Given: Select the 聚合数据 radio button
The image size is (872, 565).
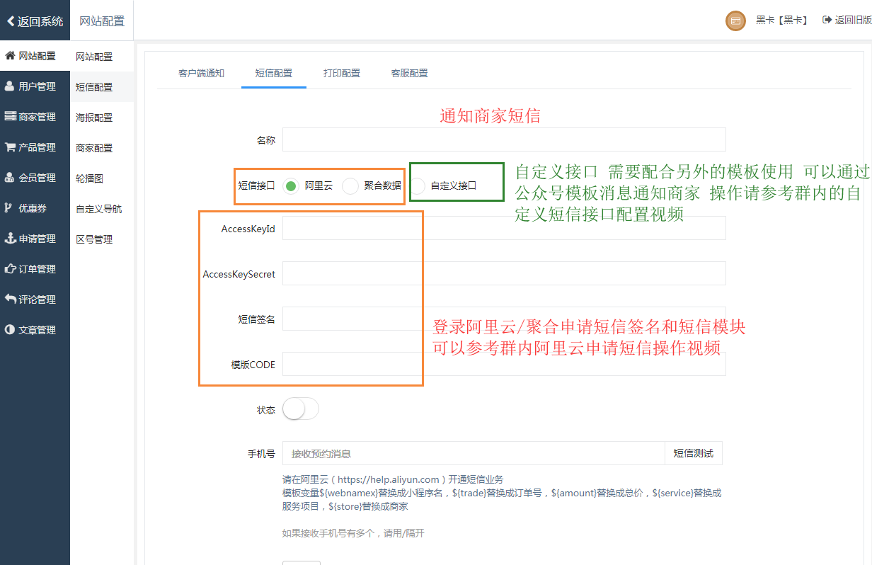Looking at the screenshot, I should pos(350,186).
